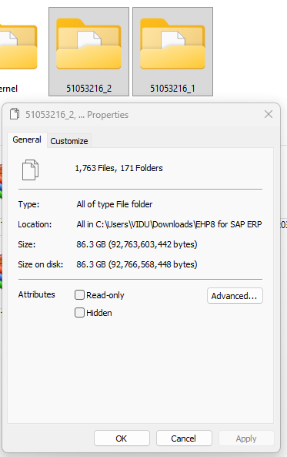Viewport: 287px width, 457px height.
Task: Switch to the Customize tab
Action: click(69, 141)
